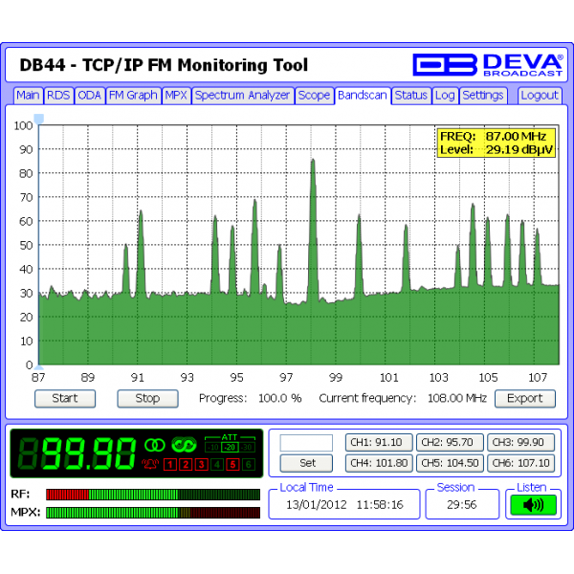Viewport: 574px width, 574px height.
Task: Select the -30 attenuator indicator
Action: pos(247,448)
